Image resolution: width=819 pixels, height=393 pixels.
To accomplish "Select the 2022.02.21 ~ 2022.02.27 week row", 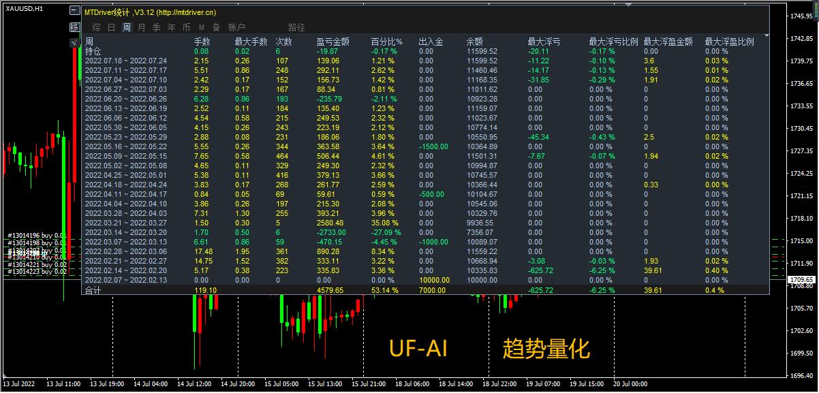I will click(425, 261).
